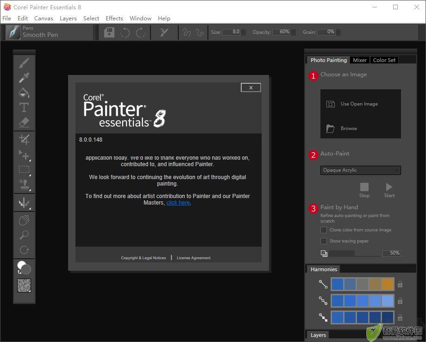Click the Browse folder icon
Viewport: 426px width, 342px height.
[330, 128]
